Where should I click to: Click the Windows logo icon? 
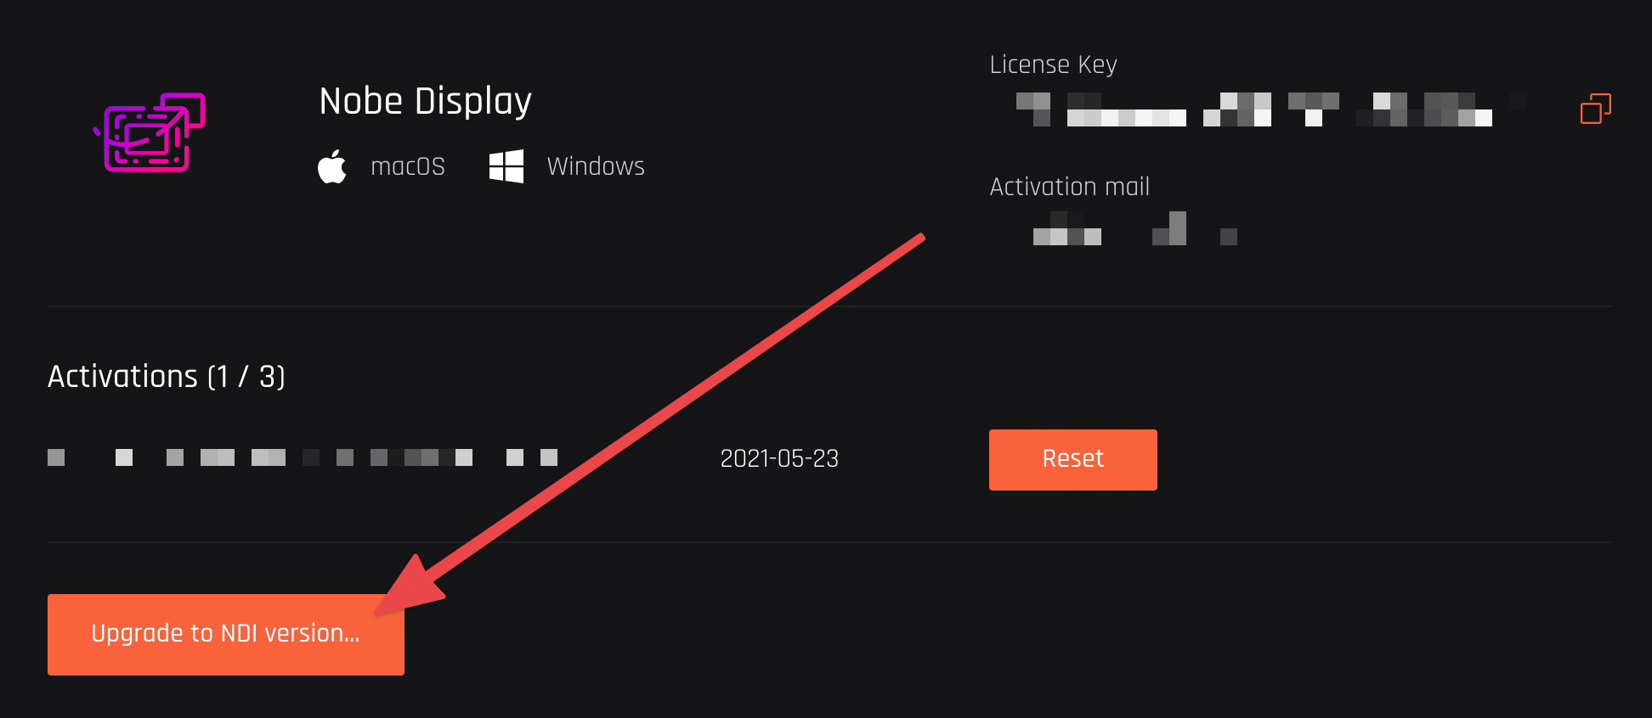tap(506, 166)
